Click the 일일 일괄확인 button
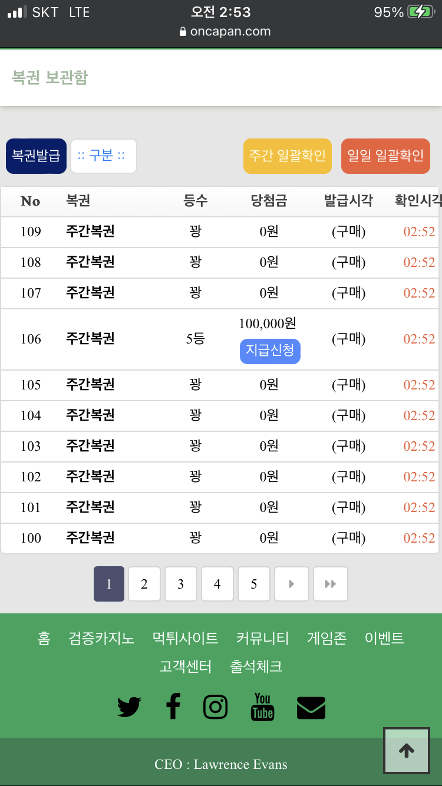This screenshot has width=442, height=786. point(385,156)
